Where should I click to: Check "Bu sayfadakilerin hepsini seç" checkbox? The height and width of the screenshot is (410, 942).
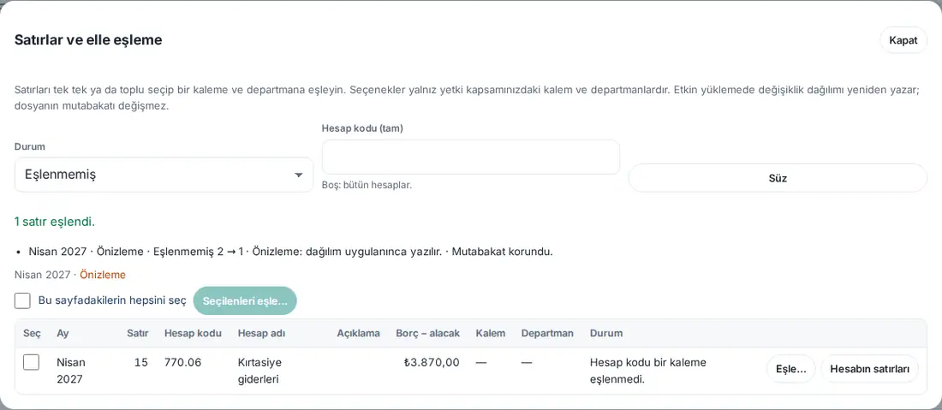(22, 300)
